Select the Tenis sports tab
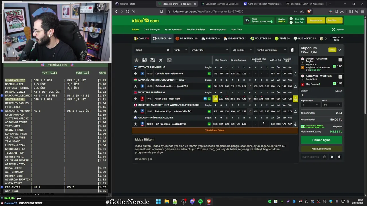The height and width of the screenshot is (206, 367). (282, 38)
